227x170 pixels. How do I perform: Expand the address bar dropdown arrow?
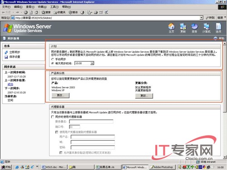pyautogui.click(x=201, y=18)
